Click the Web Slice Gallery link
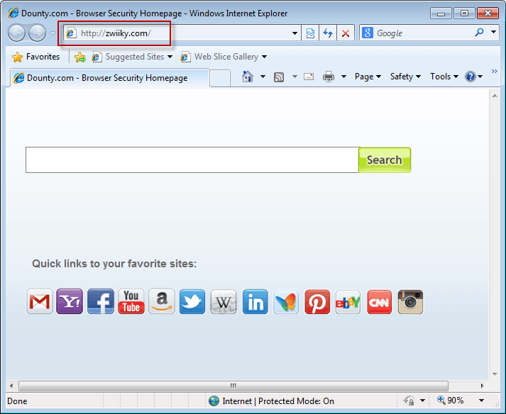The image size is (506, 414). click(226, 57)
